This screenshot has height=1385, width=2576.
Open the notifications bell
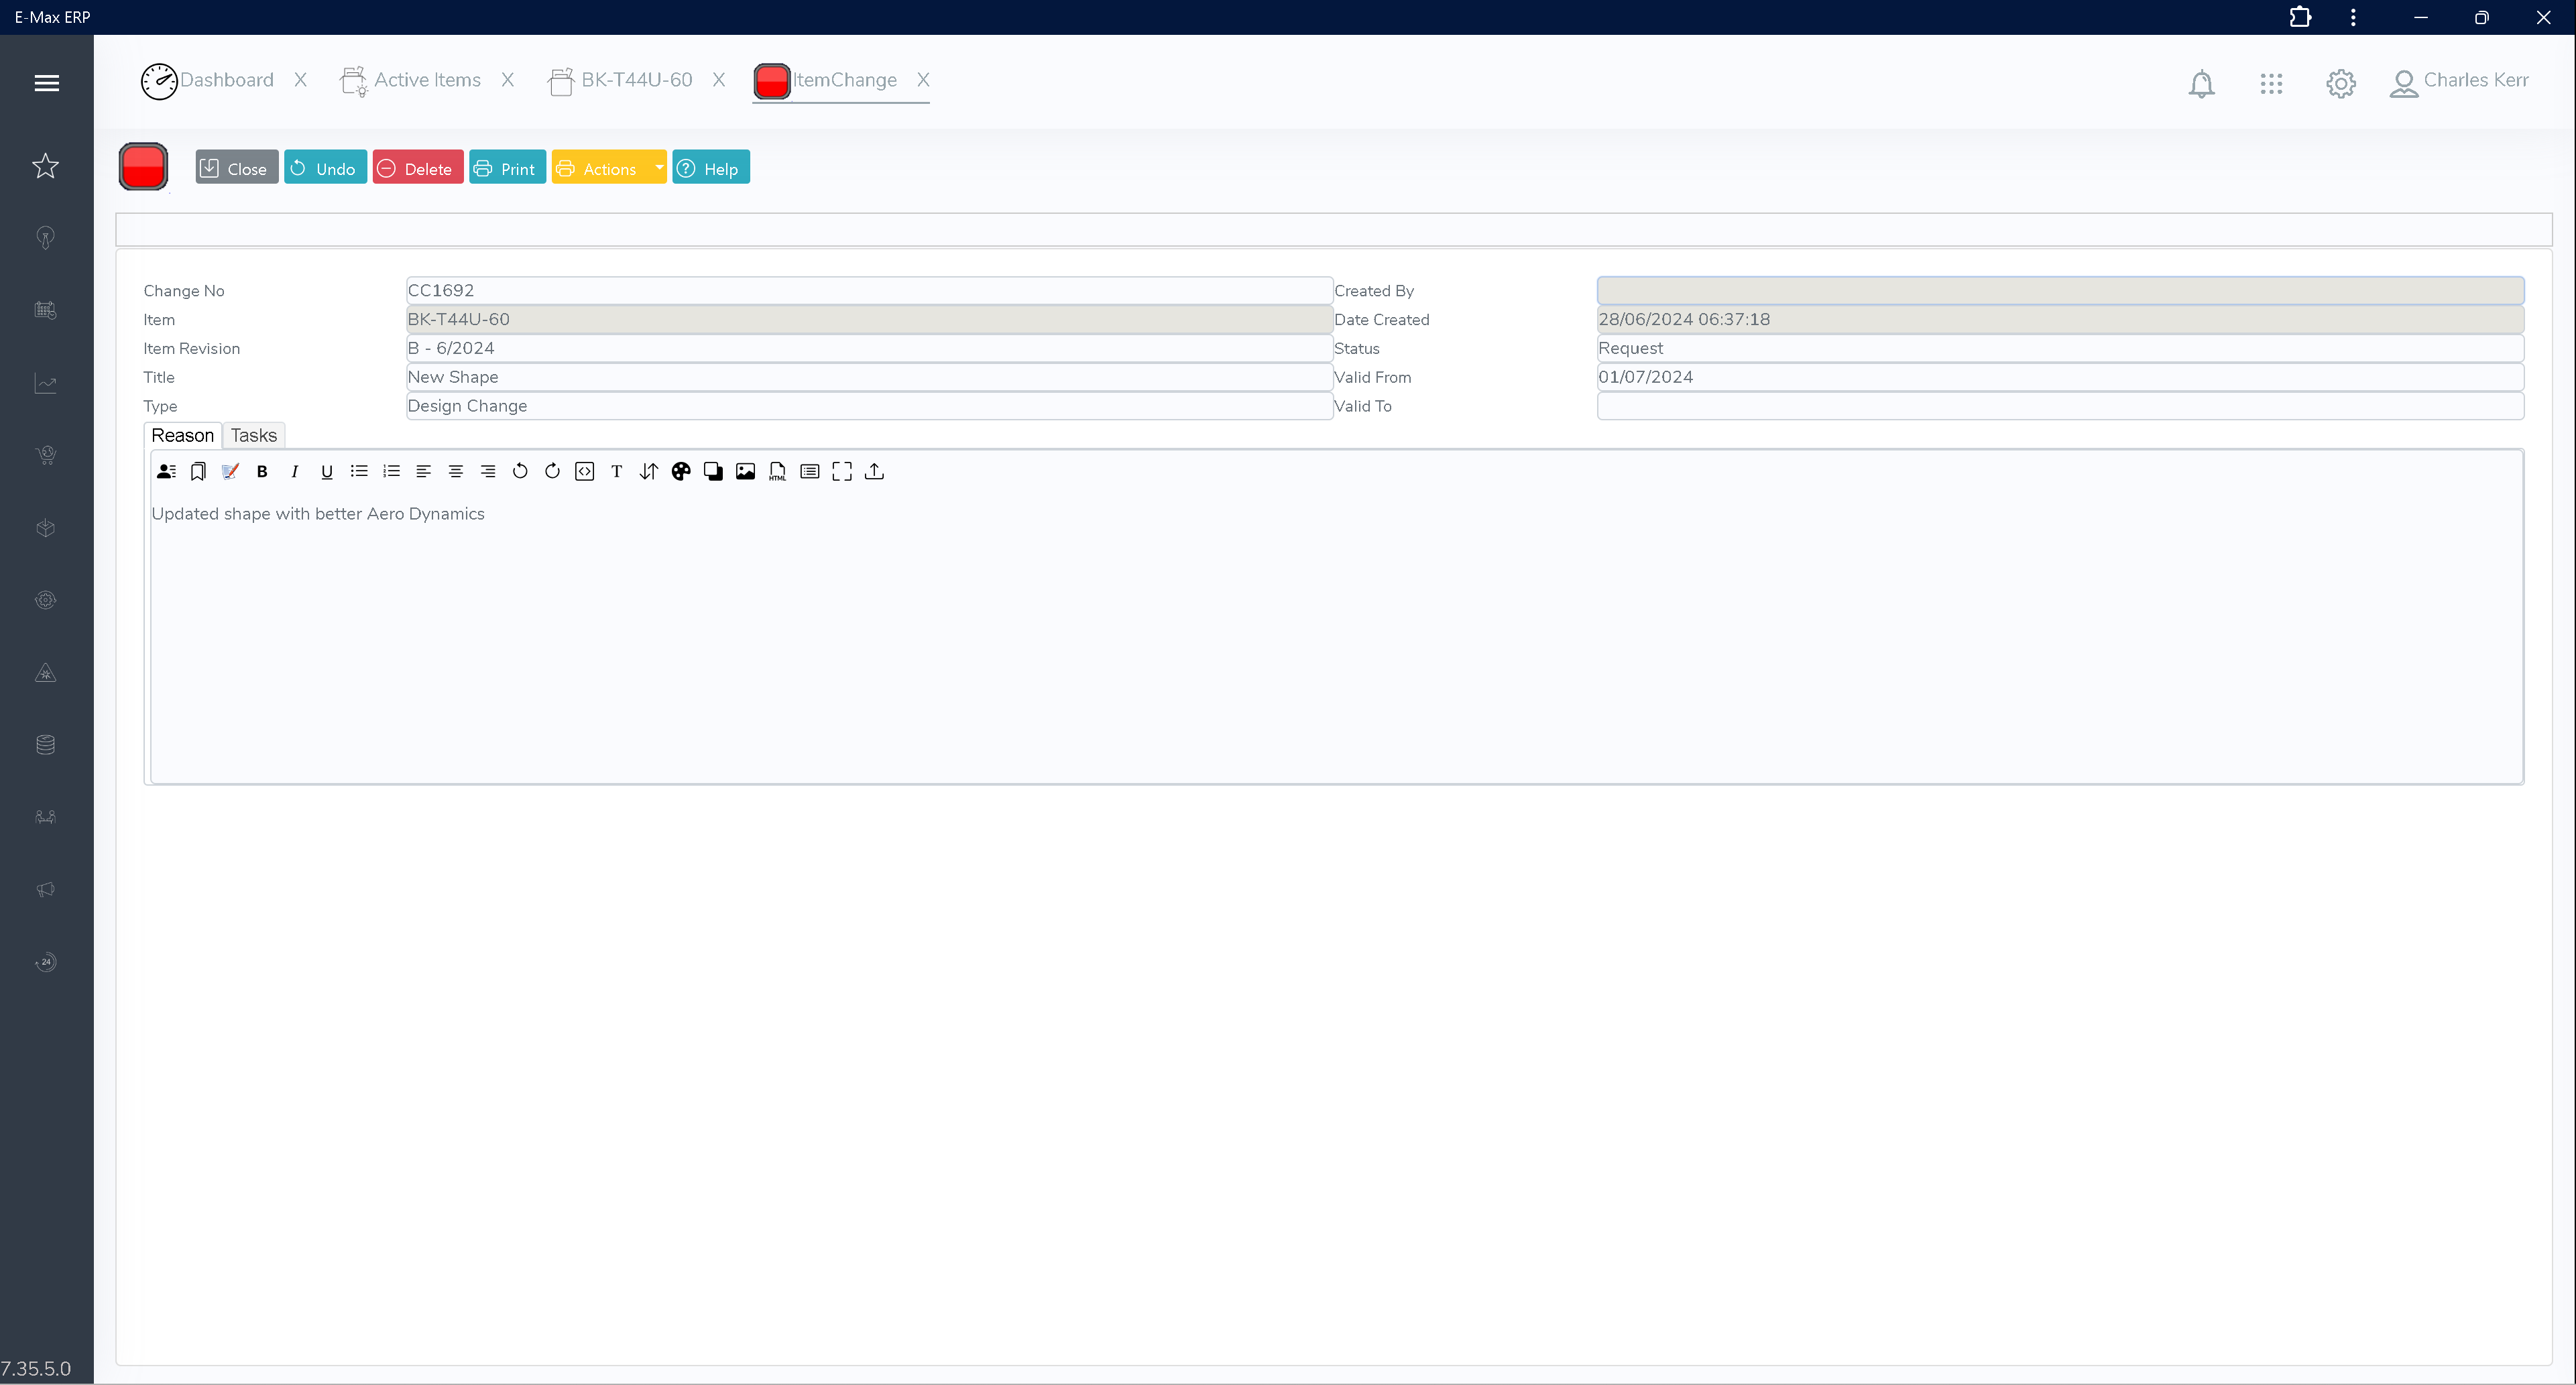click(2202, 84)
